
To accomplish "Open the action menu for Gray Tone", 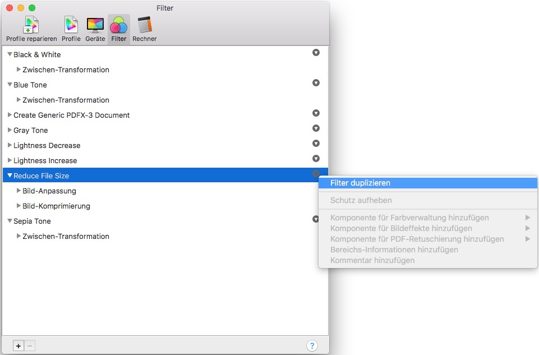I will pyautogui.click(x=316, y=128).
